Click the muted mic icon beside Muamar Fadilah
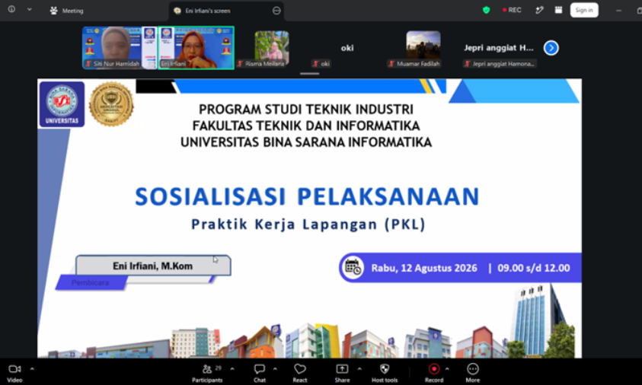 pos(391,64)
